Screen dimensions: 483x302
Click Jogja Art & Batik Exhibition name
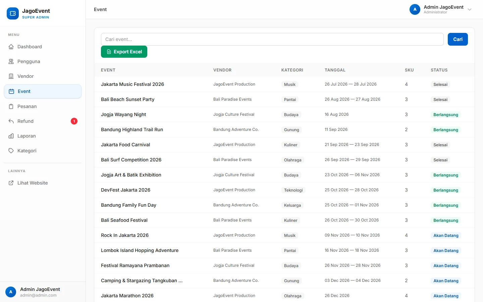coord(131,175)
